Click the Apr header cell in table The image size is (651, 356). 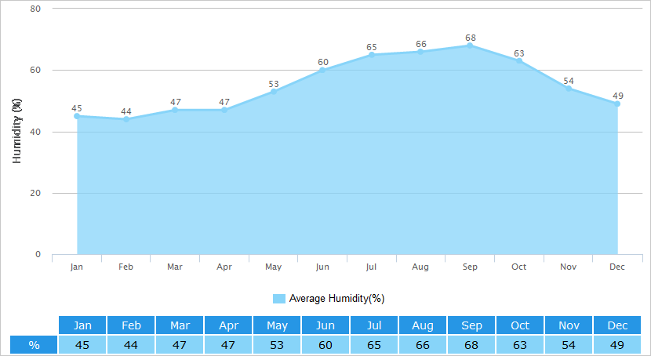click(x=228, y=325)
